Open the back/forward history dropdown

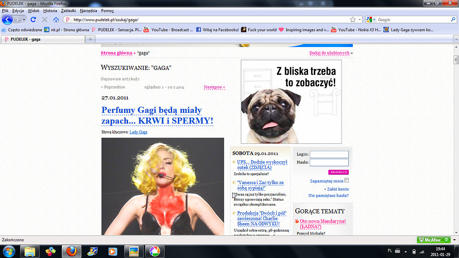24,20
